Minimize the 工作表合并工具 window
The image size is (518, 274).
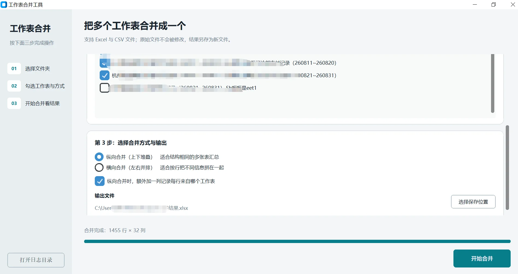(475, 5)
